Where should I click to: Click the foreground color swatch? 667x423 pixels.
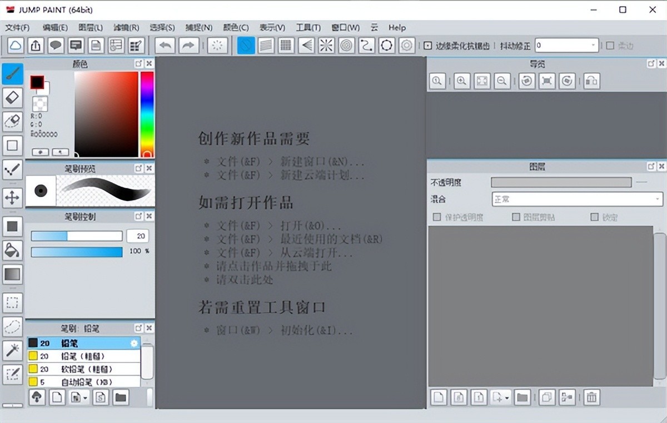(37, 81)
